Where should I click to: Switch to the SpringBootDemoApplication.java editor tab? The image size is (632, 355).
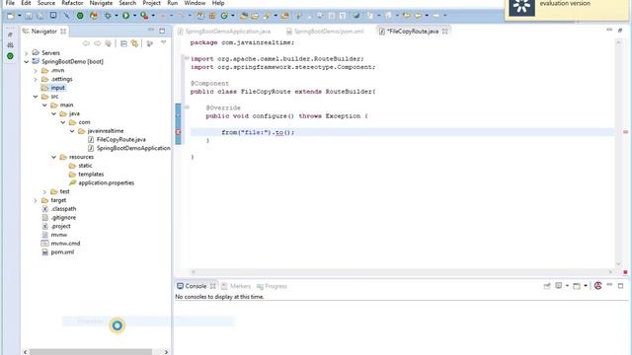click(224, 31)
